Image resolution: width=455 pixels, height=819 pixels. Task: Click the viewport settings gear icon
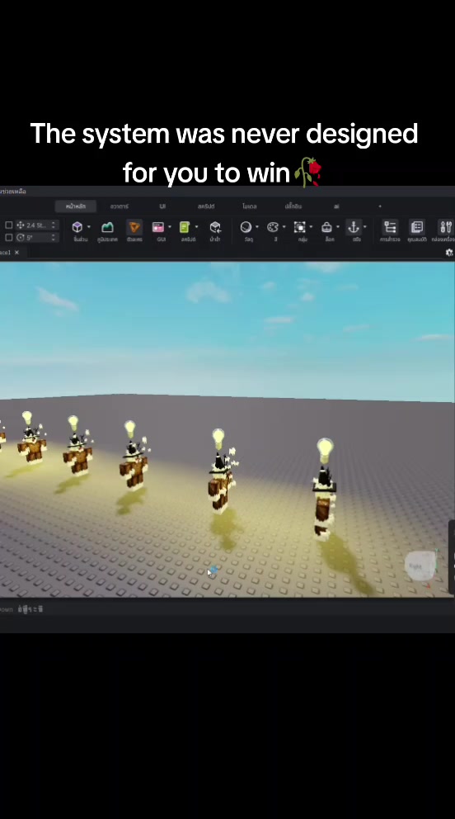pyautogui.click(x=449, y=253)
